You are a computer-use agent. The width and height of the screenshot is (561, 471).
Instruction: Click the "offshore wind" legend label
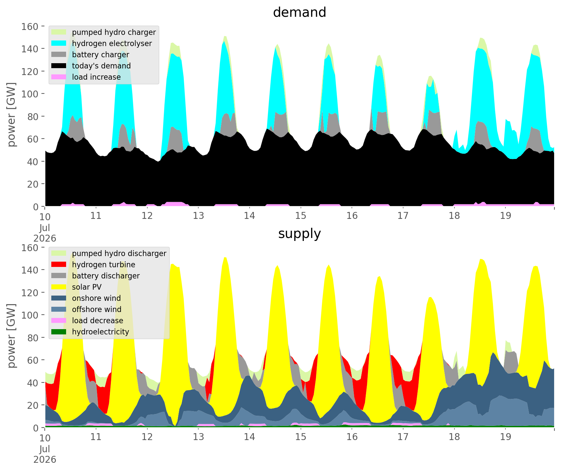pyautogui.click(x=97, y=309)
